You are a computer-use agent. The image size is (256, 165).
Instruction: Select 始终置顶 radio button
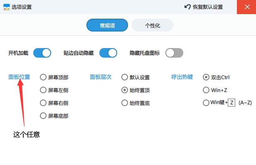(125, 90)
